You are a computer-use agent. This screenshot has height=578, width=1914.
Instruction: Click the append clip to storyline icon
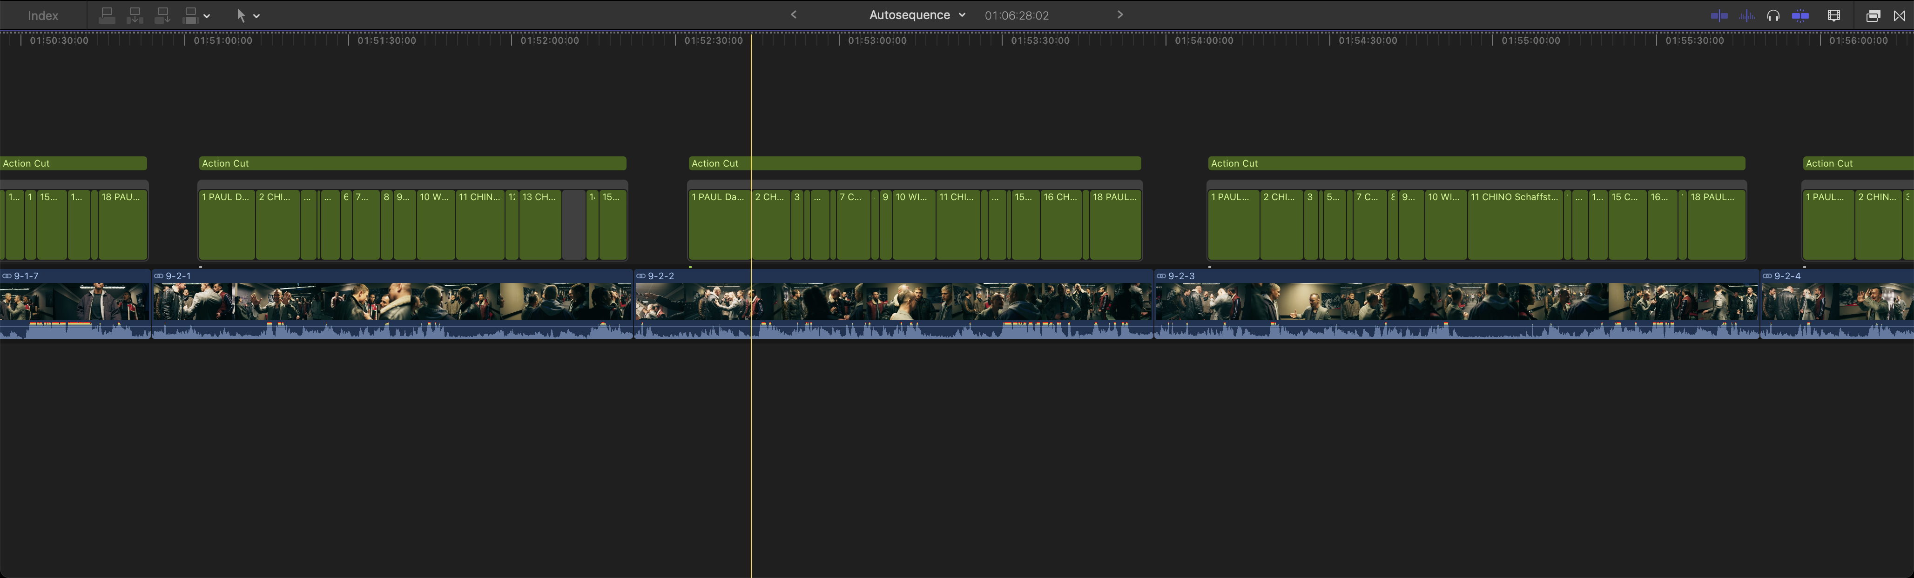[162, 16]
